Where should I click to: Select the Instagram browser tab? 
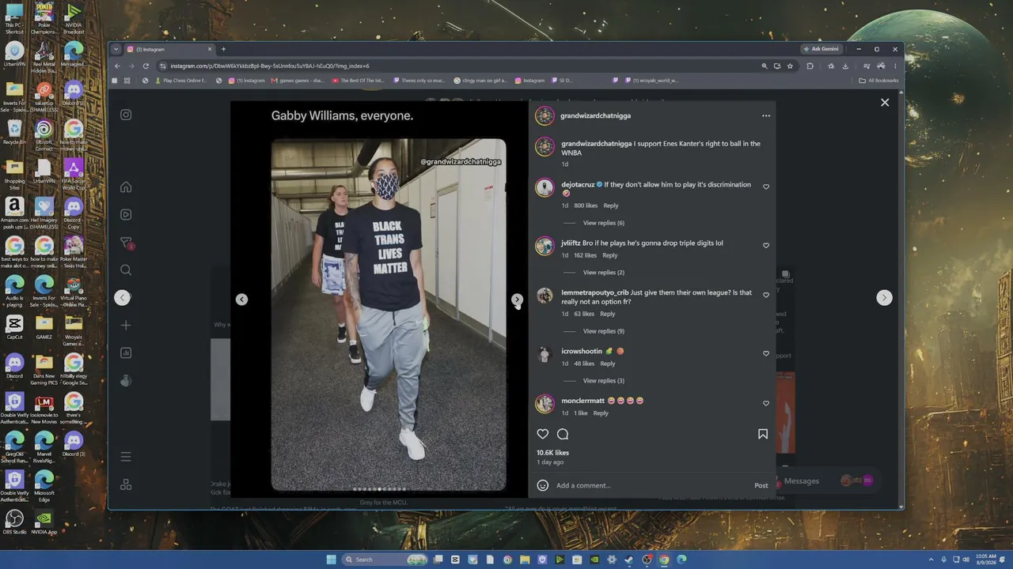click(169, 49)
